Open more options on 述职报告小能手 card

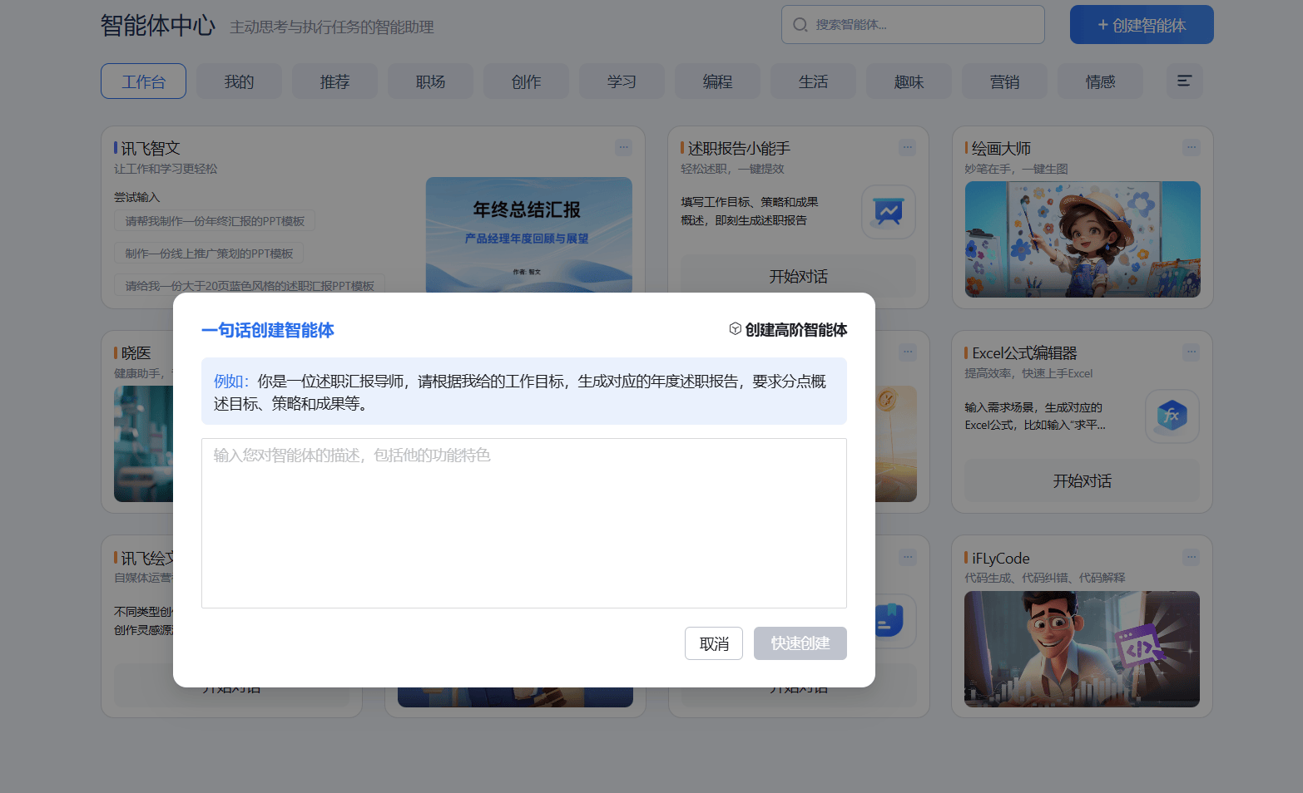coord(907,147)
